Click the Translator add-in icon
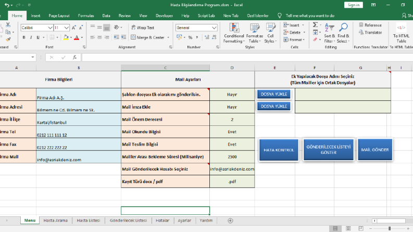The image size is (413, 232). [370, 32]
